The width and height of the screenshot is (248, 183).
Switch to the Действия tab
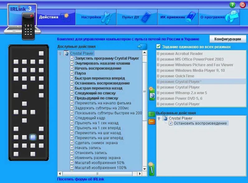[56, 17]
